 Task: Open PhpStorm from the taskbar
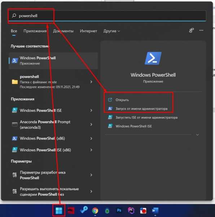pyautogui.click(x=131, y=210)
